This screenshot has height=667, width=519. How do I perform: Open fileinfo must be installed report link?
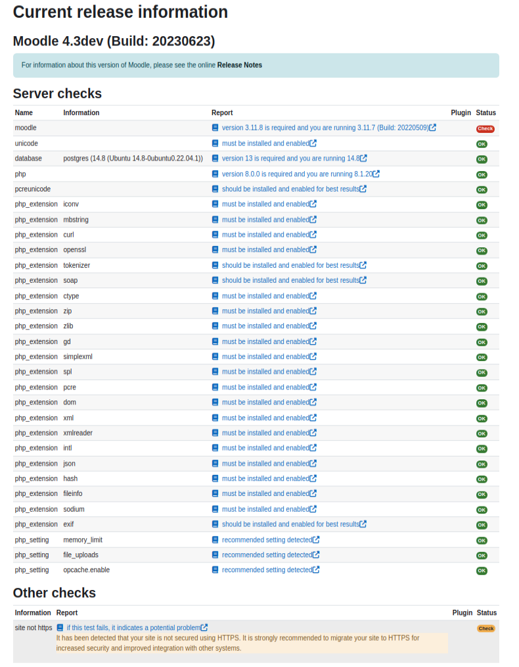point(265,493)
